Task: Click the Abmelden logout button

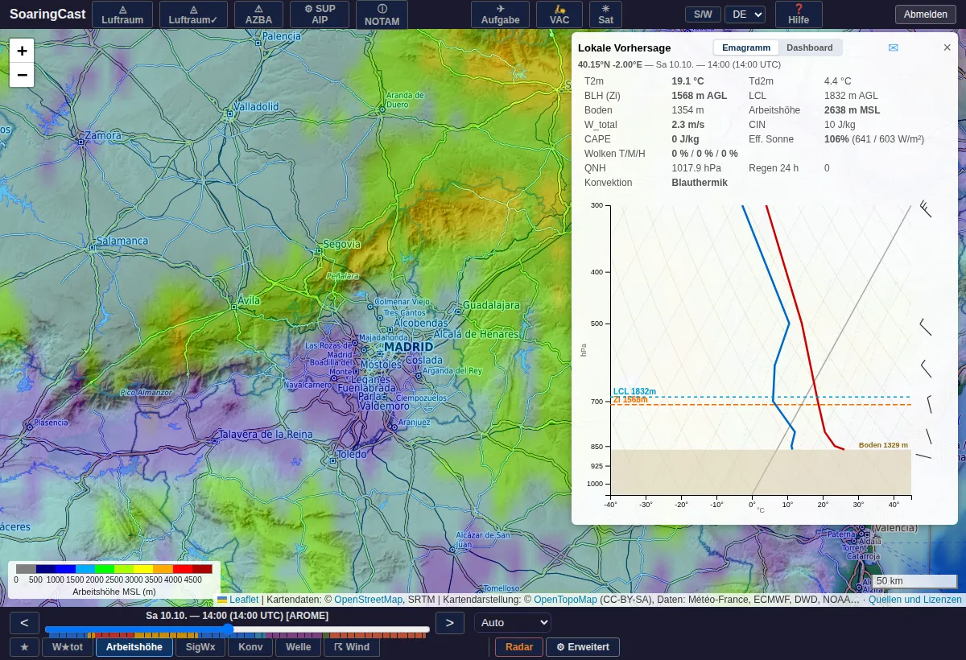Action: [x=926, y=14]
